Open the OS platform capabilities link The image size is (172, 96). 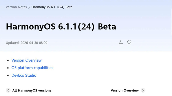point(32,68)
